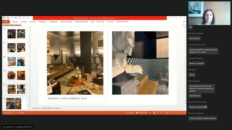Click the Webinar.ru platform label

18,127
